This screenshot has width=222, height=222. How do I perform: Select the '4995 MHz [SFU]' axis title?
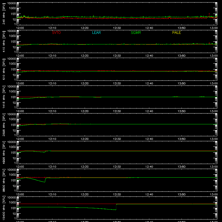[4, 152]
